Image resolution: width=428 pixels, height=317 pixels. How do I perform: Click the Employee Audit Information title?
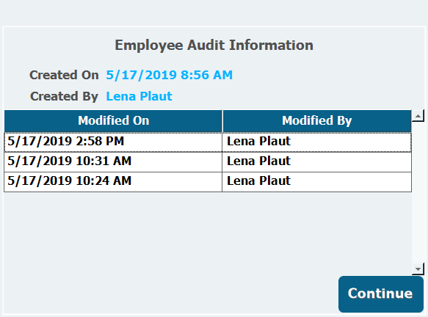click(x=214, y=45)
